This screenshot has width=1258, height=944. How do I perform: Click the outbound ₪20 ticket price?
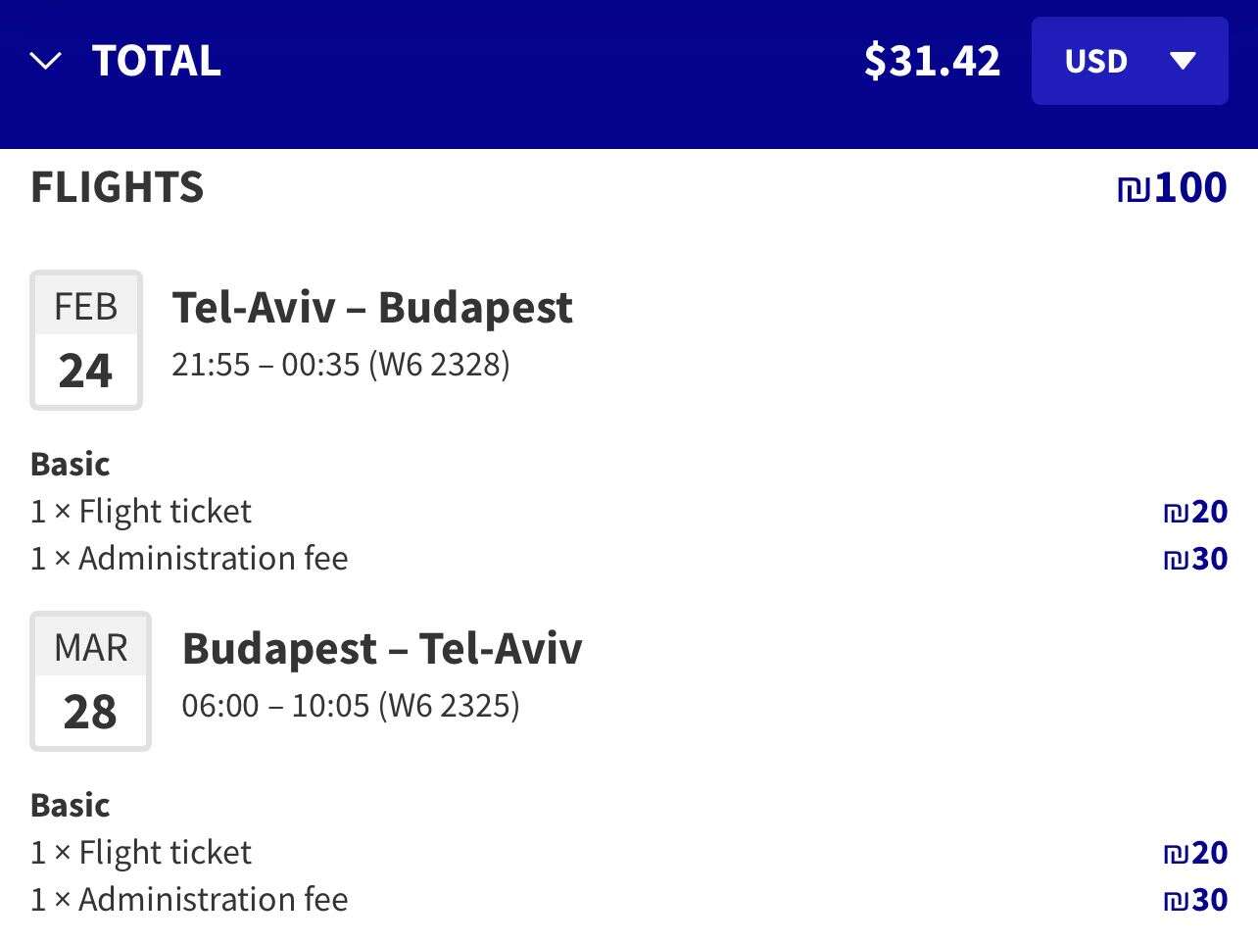[1195, 511]
